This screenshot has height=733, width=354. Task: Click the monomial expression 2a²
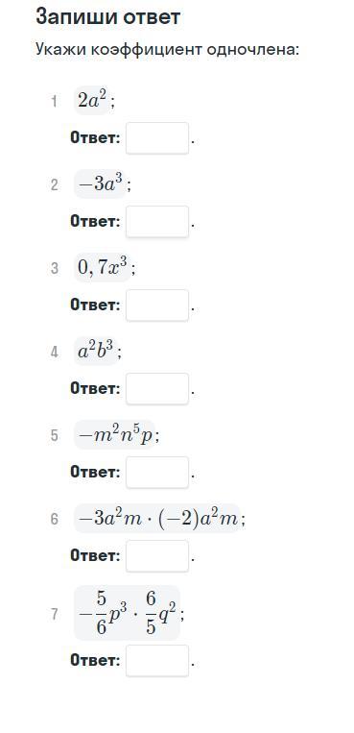93,101
